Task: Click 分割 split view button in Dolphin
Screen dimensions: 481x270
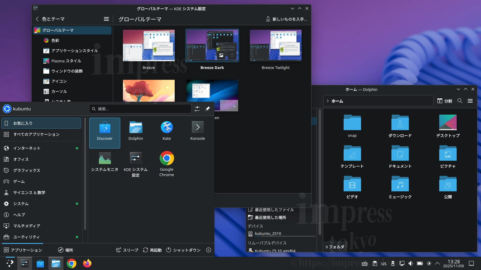Action: point(445,101)
